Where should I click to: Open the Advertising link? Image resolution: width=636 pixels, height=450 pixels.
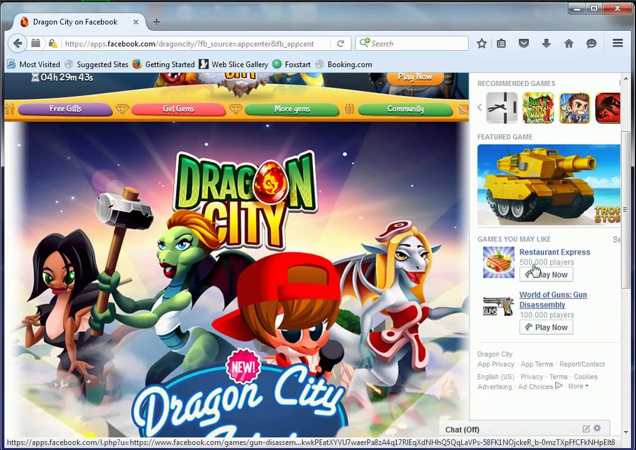(495, 387)
